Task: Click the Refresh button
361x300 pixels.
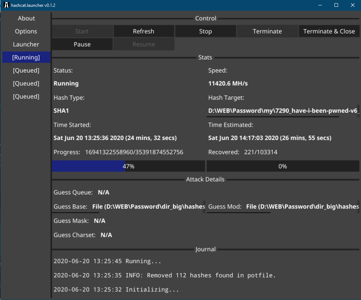Action: 144,31
